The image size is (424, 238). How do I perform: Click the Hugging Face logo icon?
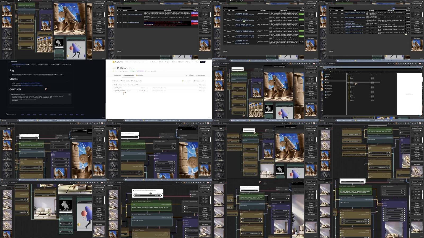coord(114,62)
